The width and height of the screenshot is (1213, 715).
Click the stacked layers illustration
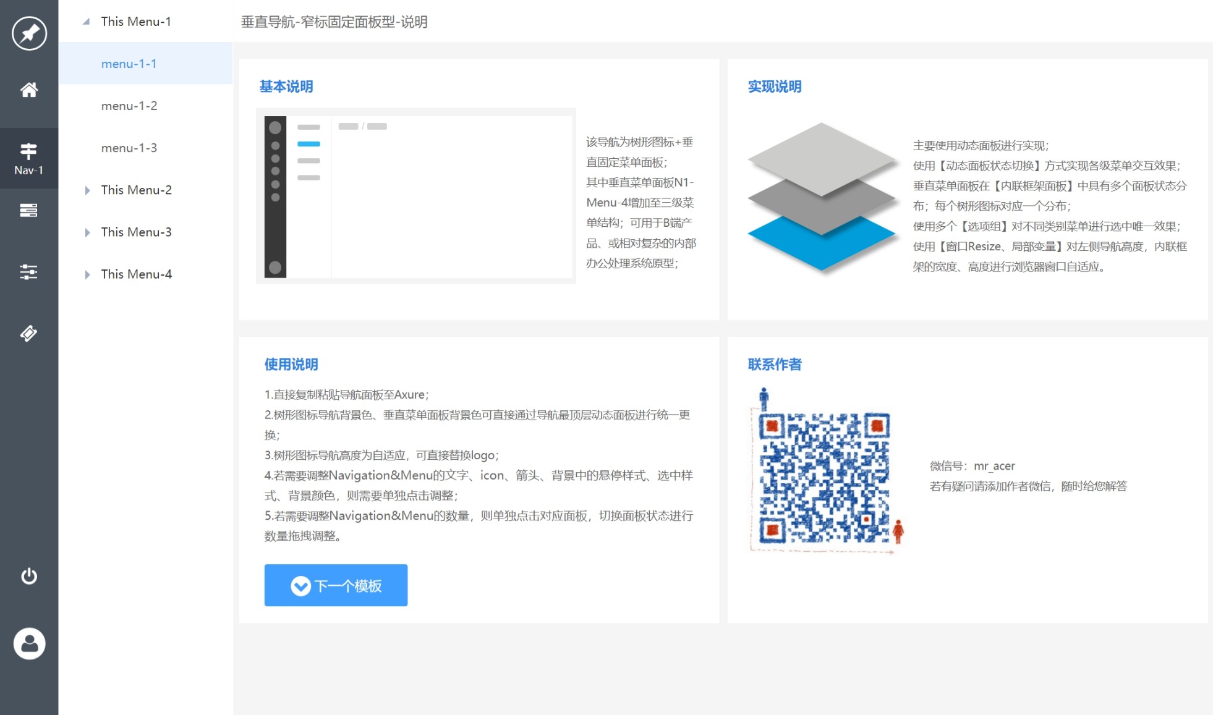tap(822, 197)
